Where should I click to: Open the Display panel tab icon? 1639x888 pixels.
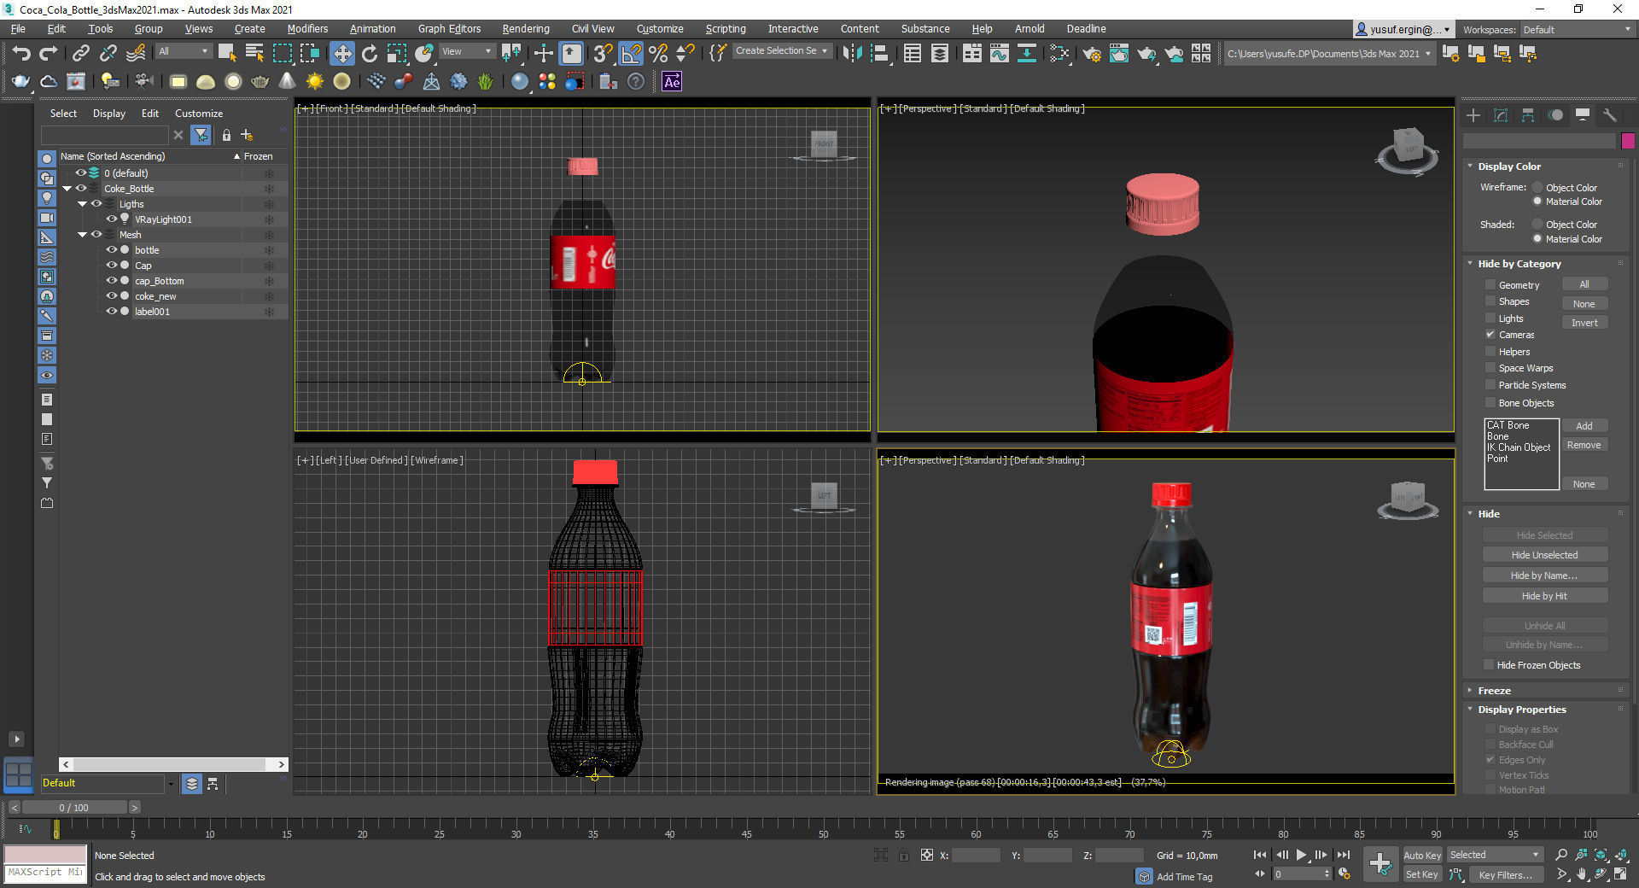(1583, 115)
